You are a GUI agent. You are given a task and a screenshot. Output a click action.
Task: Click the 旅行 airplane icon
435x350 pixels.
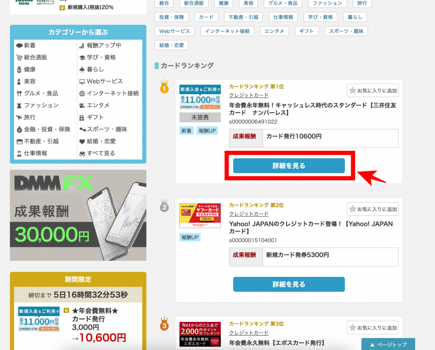pos(19,117)
